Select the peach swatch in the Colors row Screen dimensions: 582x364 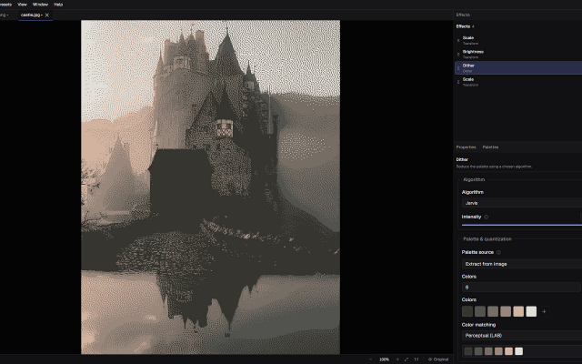coord(518,311)
